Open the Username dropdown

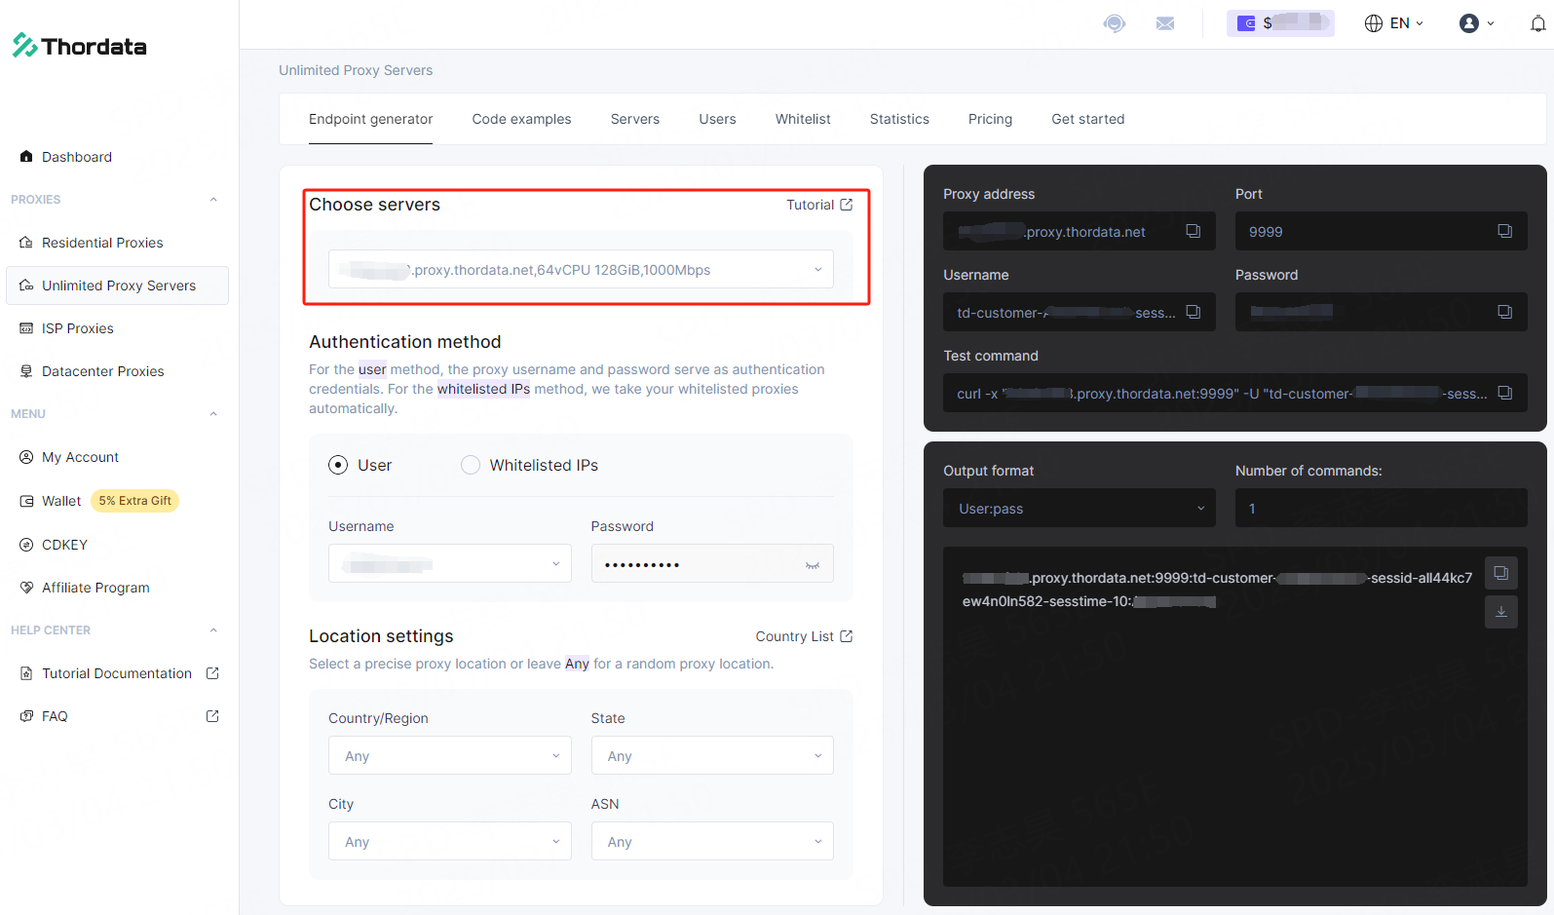coord(450,563)
